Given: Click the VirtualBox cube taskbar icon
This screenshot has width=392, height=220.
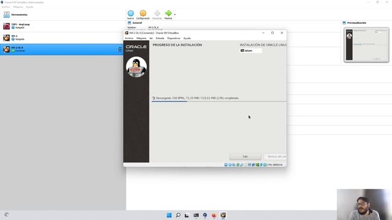Looking at the screenshot, I should pos(205,215).
